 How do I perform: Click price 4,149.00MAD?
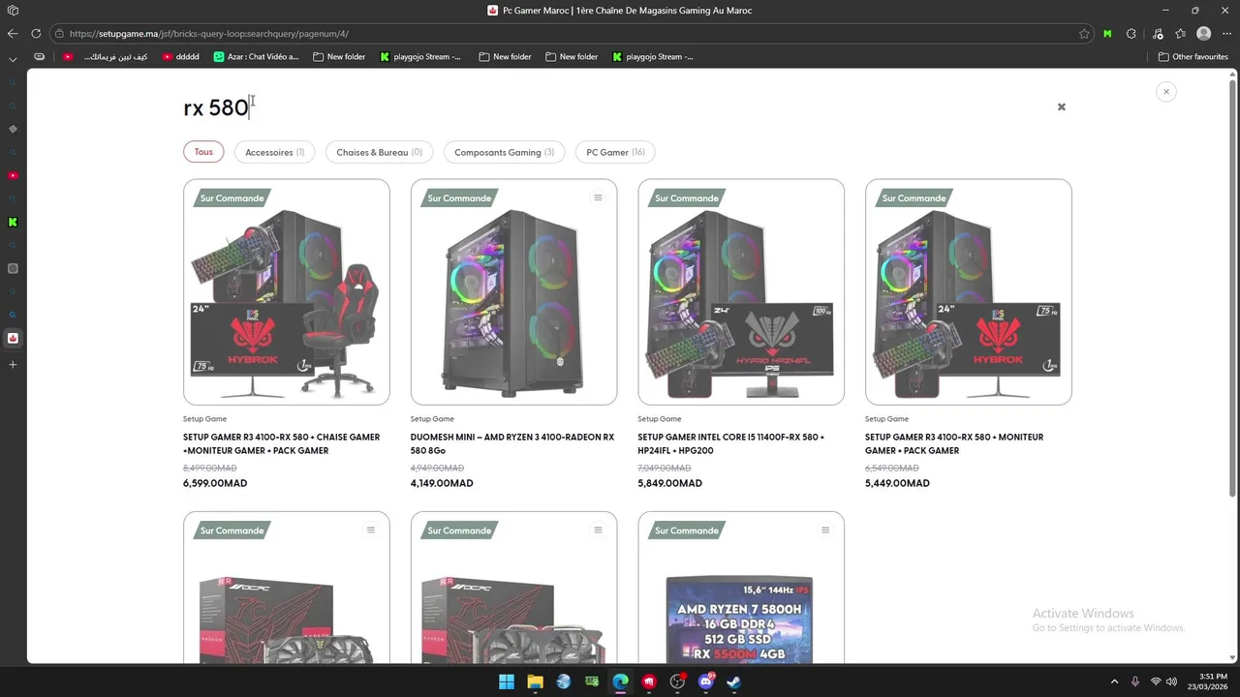click(x=442, y=483)
